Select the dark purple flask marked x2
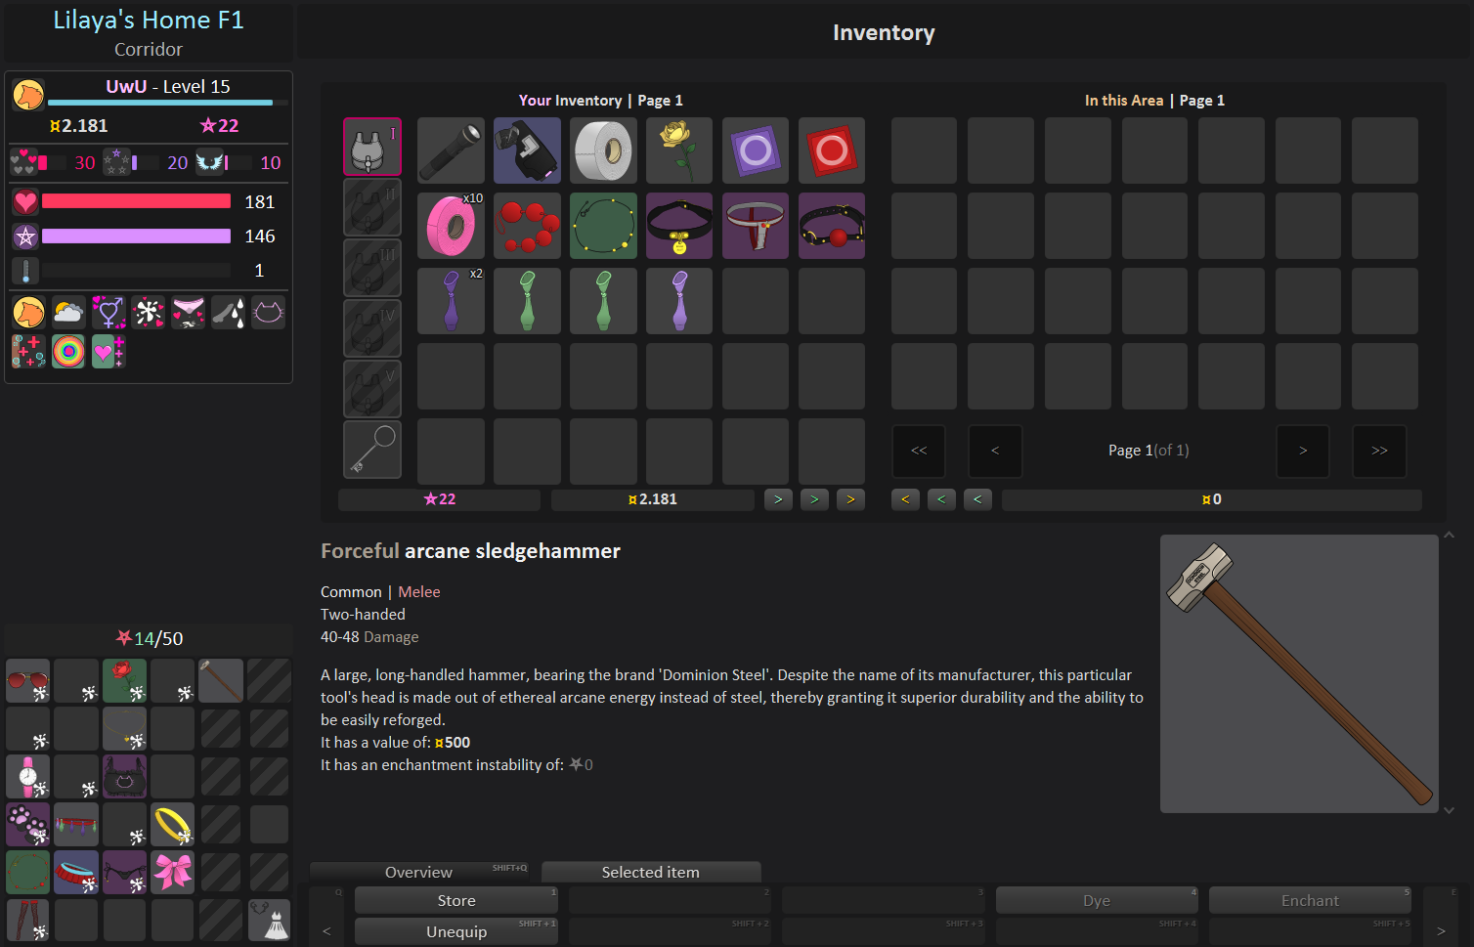Screen dimensions: 1474x947 point(451,301)
